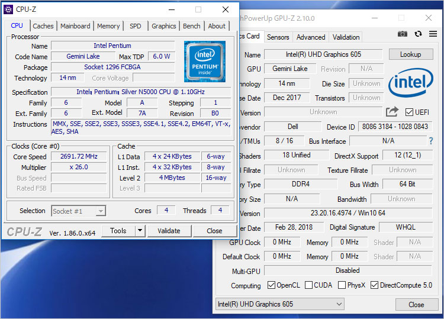Select the Graphics Card tab in GPU-Z

point(252,36)
